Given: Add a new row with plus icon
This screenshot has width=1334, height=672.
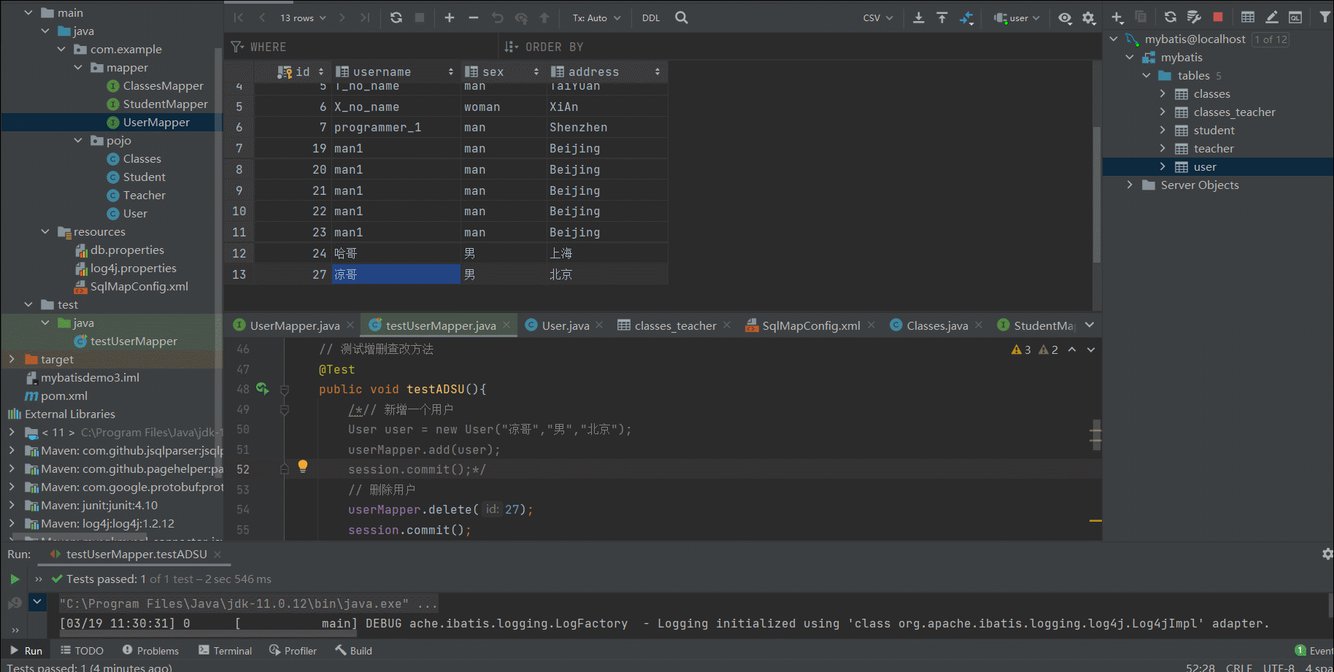Looking at the screenshot, I should [450, 18].
